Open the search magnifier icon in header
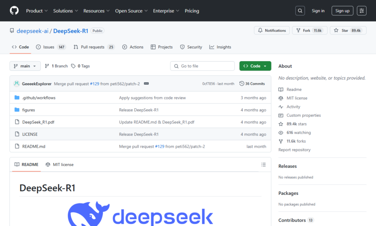 point(300,11)
